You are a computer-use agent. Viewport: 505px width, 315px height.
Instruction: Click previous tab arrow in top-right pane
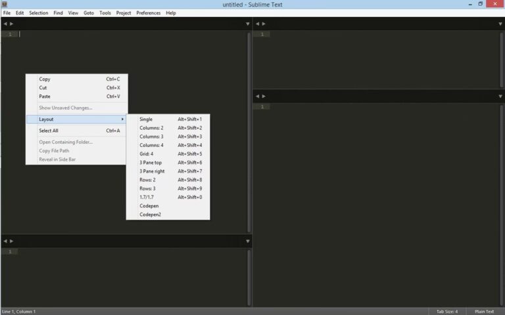pos(258,24)
